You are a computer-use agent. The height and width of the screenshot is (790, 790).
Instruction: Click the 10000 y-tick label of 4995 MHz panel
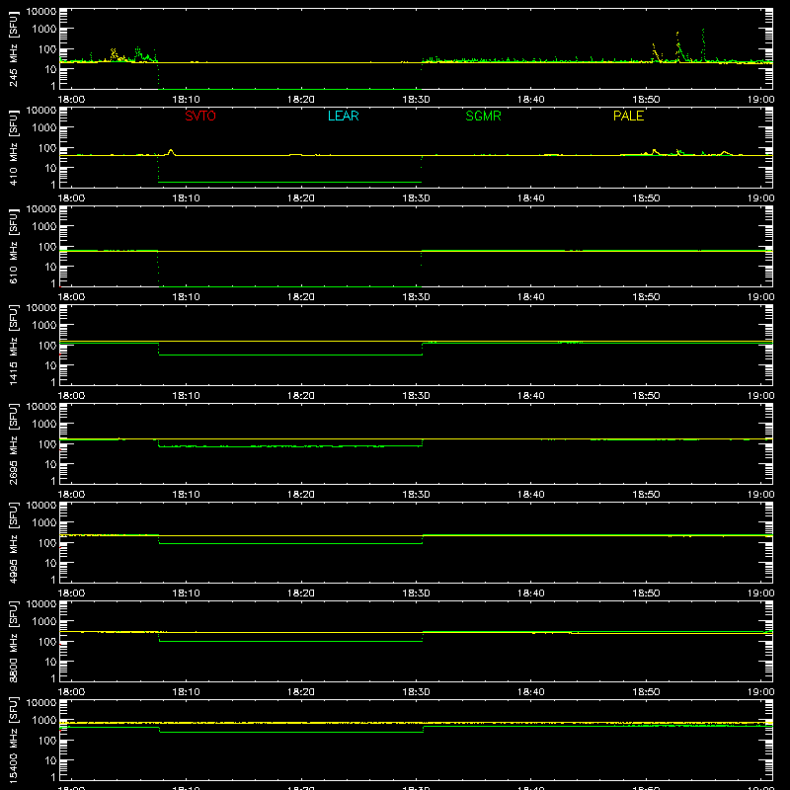(x=41, y=506)
